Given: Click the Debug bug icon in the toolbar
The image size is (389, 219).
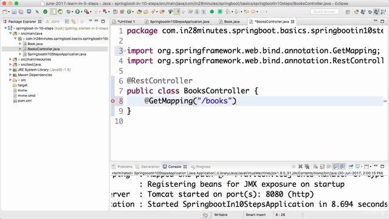Looking at the screenshot, I should tap(69, 12).
